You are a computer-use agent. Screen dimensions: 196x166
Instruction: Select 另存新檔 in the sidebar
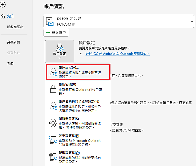pos(13,42)
